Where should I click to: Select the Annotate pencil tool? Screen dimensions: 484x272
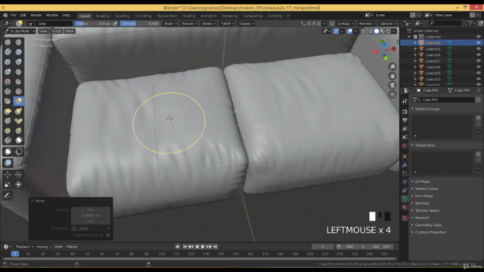pos(8,196)
